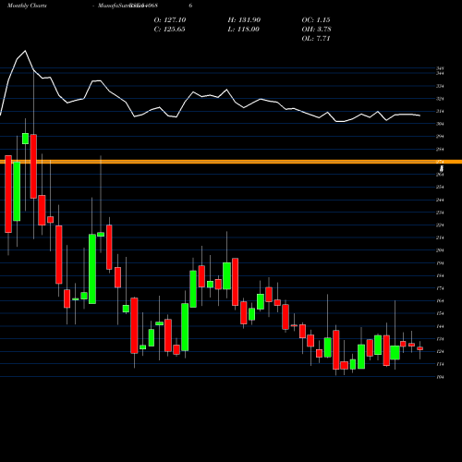Click the low value 'L: 118.00'
The height and width of the screenshot is (462, 462).
click(243, 29)
